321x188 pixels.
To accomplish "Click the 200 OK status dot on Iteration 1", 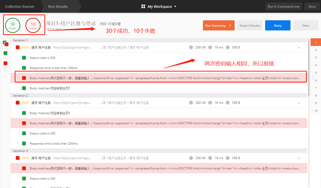I will click(x=191, y=47).
